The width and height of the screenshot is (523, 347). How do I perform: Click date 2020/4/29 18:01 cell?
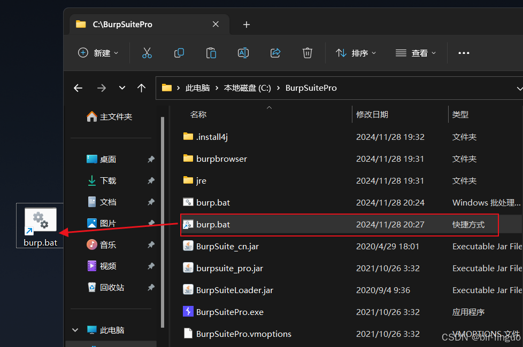(x=388, y=247)
